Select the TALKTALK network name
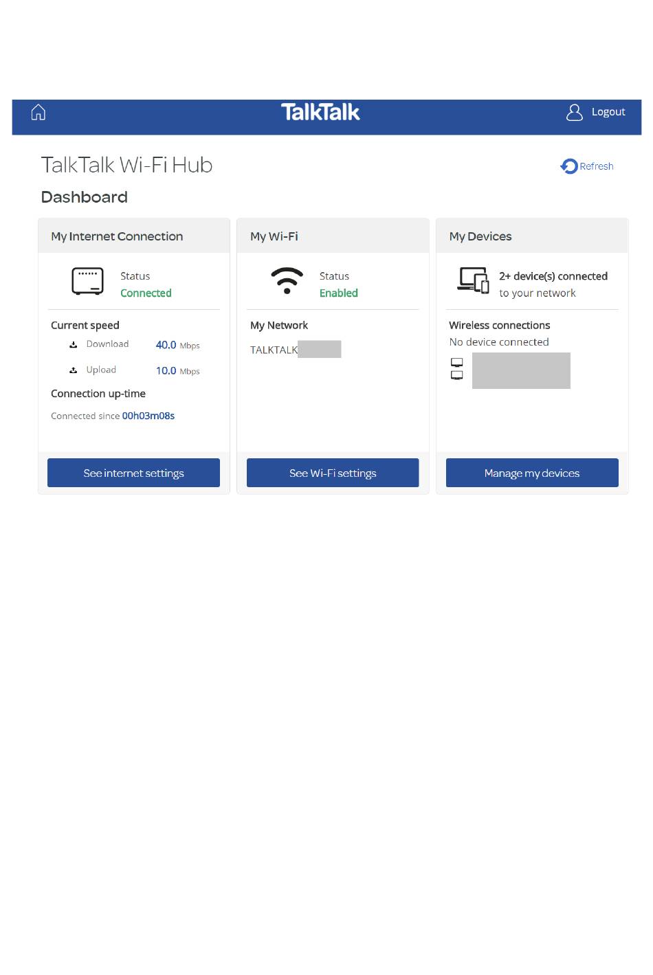Image resolution: width=653 pixels, height=975 pixels. [x=274, y=350]
